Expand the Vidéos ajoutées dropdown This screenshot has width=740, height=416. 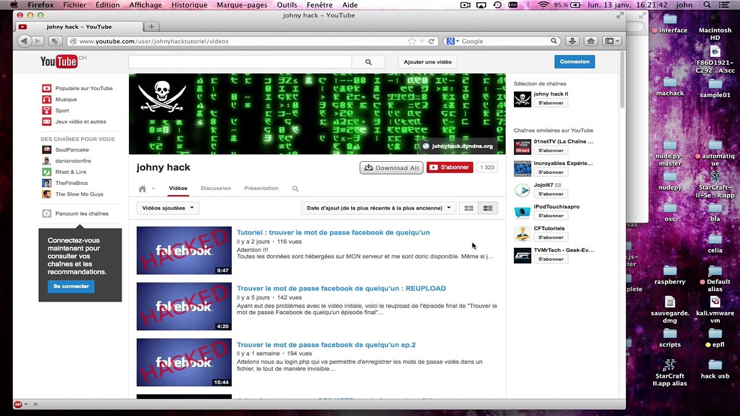coord(168,208)
